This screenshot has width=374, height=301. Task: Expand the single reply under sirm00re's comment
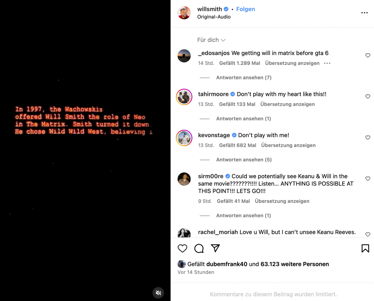tap(244, 215)
